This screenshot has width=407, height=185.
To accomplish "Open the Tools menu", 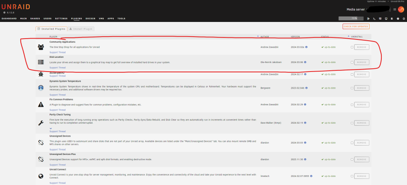I will point(121,19).
